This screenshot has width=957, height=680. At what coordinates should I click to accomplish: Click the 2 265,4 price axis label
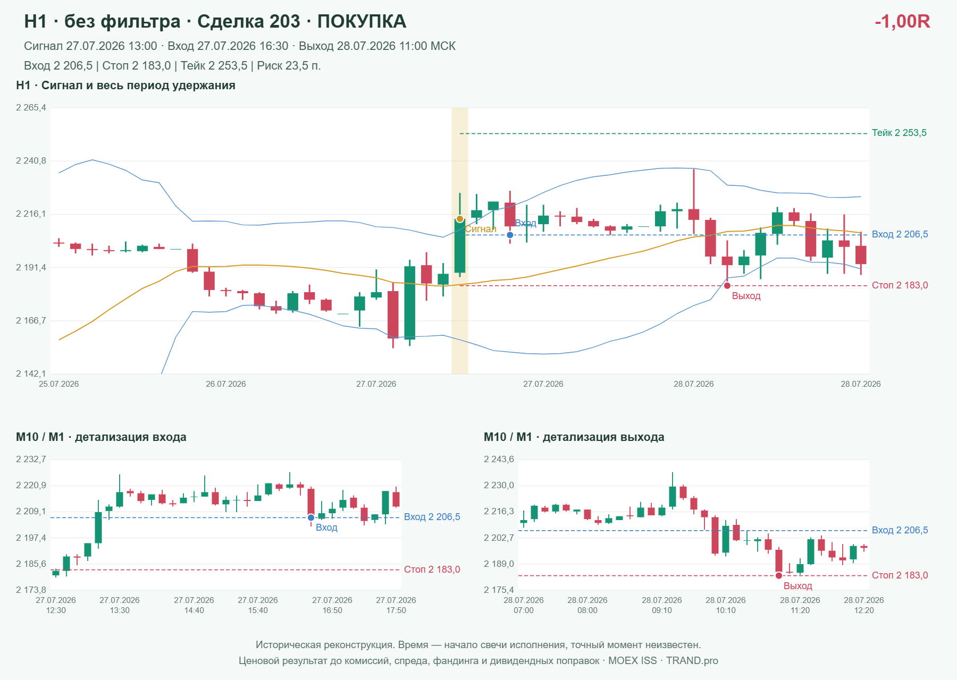pyautogui.click(x=31, y=108)
